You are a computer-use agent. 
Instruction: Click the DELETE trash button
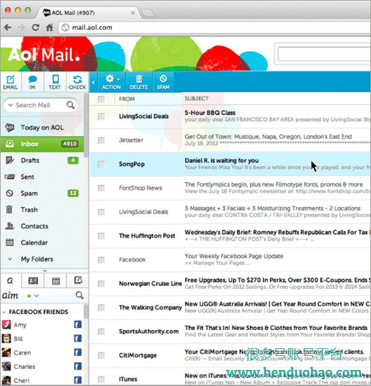[x=139, y=83]
